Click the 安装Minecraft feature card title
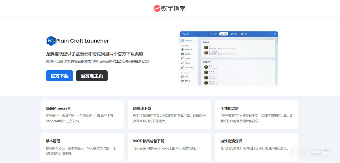This screenshot has width=340, height=163. tap(58, 108)
